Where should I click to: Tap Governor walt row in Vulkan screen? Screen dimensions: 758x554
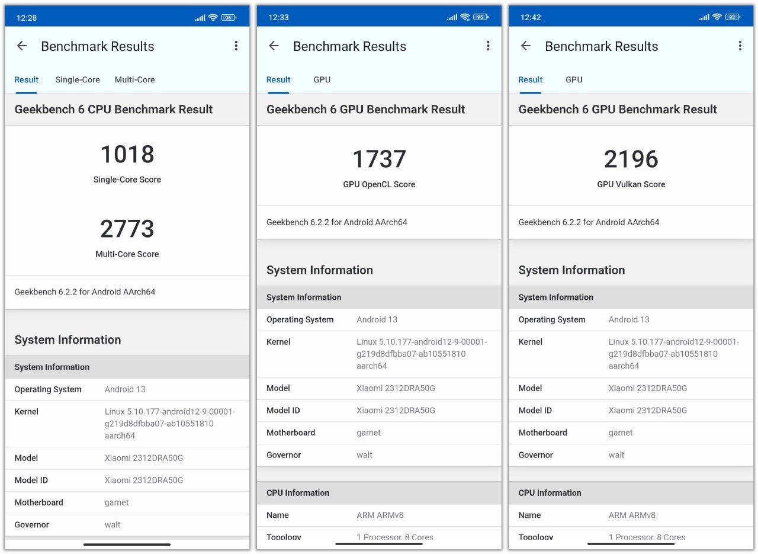point(631,455)
